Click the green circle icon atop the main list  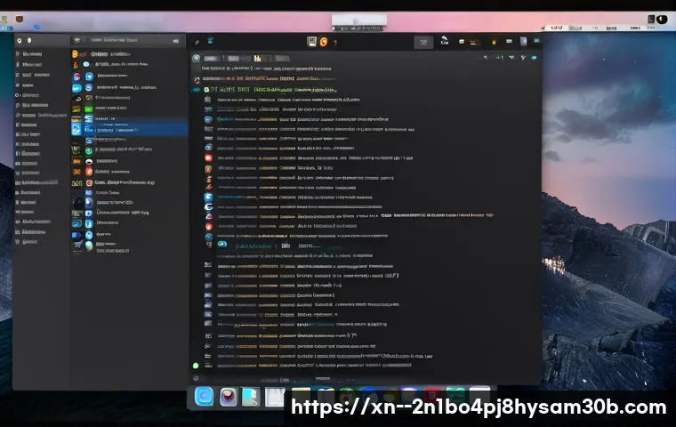(x=196, y=58)
